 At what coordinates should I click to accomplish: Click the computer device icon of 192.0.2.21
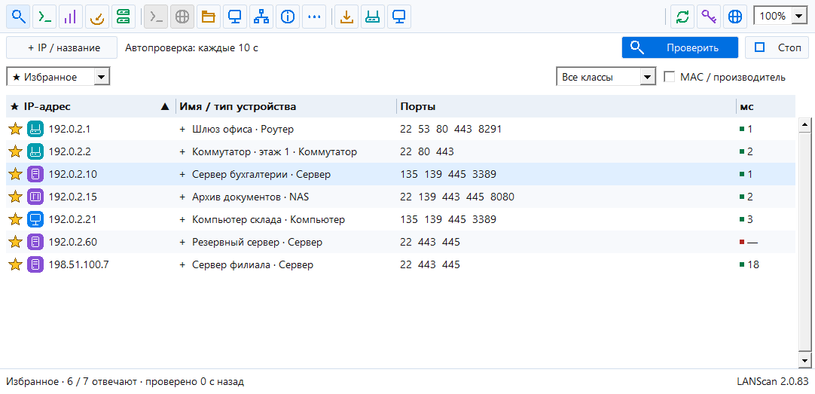click(35, 219)
